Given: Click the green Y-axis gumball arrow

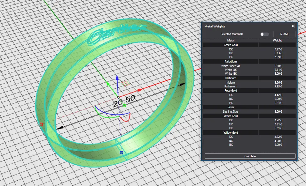Looking at the screenshot, I should click(x=108, y=84).
